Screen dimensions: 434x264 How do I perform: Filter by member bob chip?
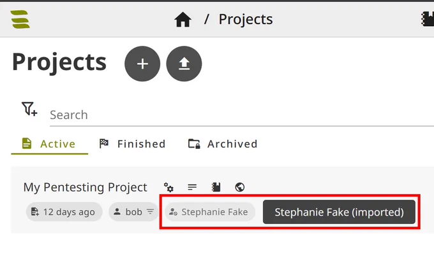pos(133,212)
